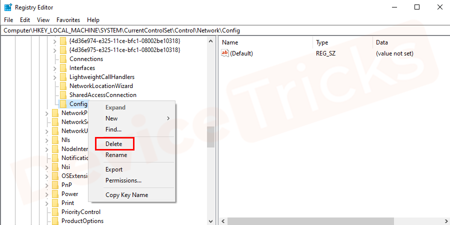The width and height of the screenshot is (450, 225).
Task: Choose Find... in the context menu
Action: [x=113, y=129]
